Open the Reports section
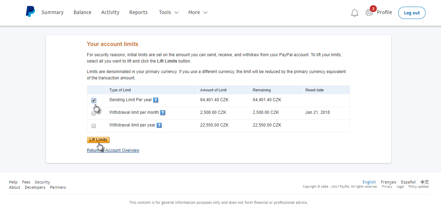 point(138,12)
